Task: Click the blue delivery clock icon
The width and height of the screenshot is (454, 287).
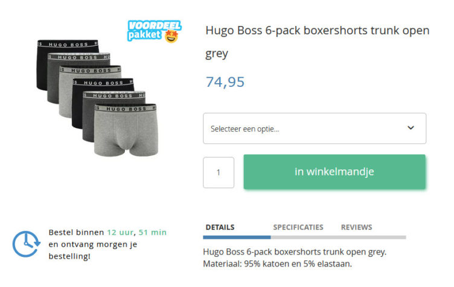Action: (x=27, y=244)
